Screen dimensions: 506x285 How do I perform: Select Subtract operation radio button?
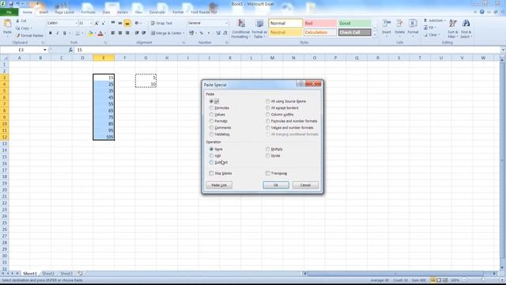click(211, 162)
